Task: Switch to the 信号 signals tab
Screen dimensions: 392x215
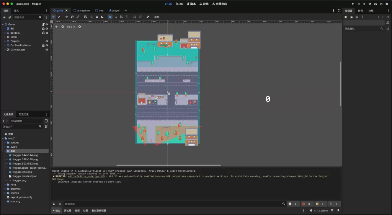Action: pos(360,11)
